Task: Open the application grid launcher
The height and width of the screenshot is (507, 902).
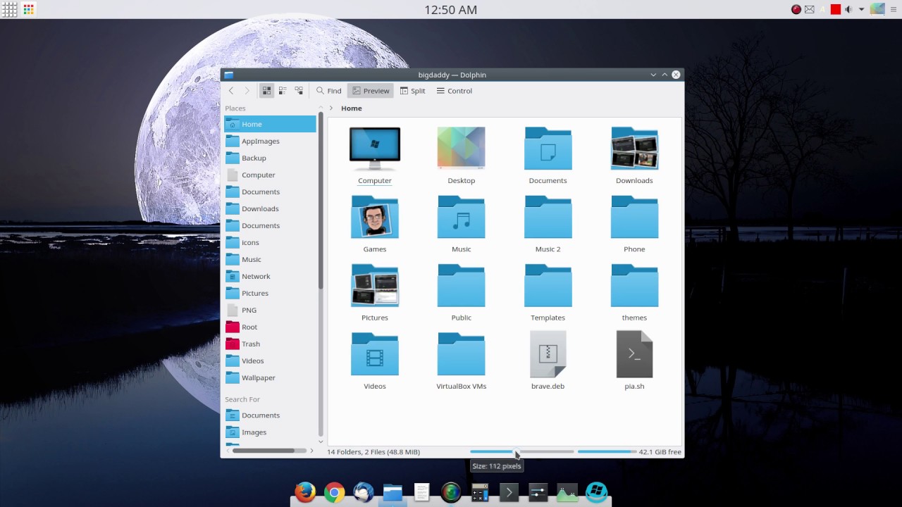Action: click(10, 9)
